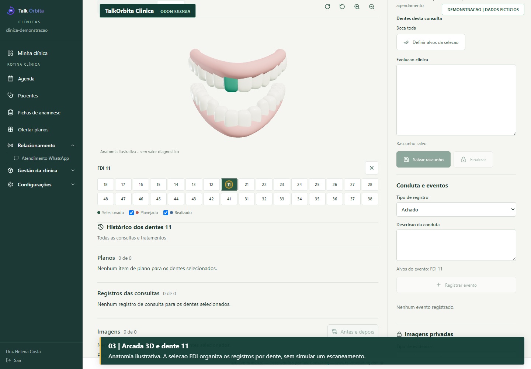
Task: Click the lock icon beside Imagens privadas
Action: coord(399,334)
